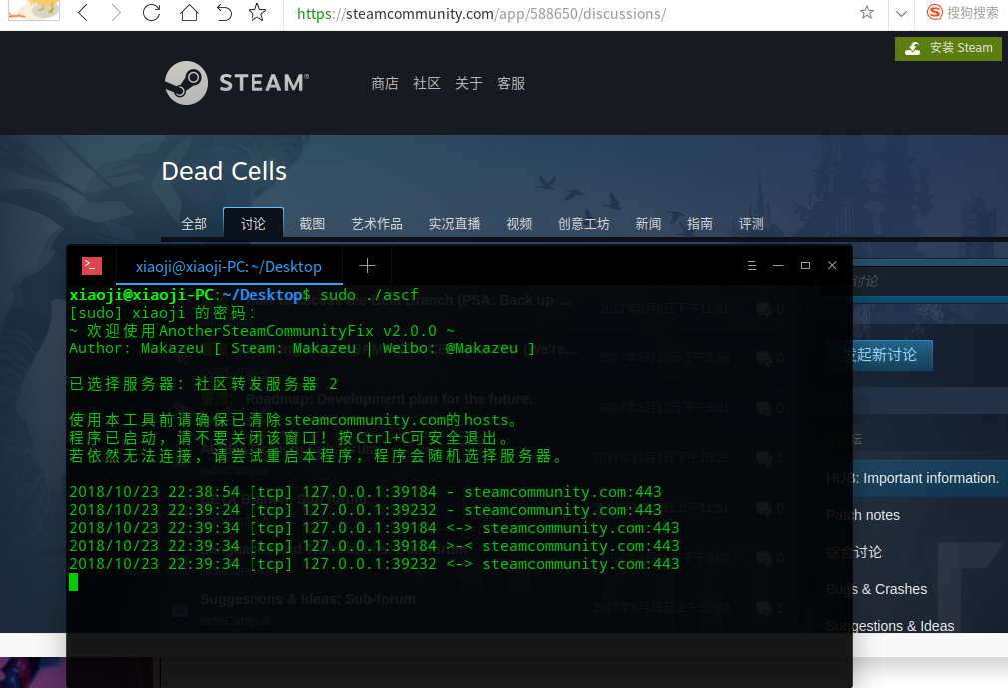1008x688 pixels.
Task: Switch to the 视频 tab
Action: point(519,224)
